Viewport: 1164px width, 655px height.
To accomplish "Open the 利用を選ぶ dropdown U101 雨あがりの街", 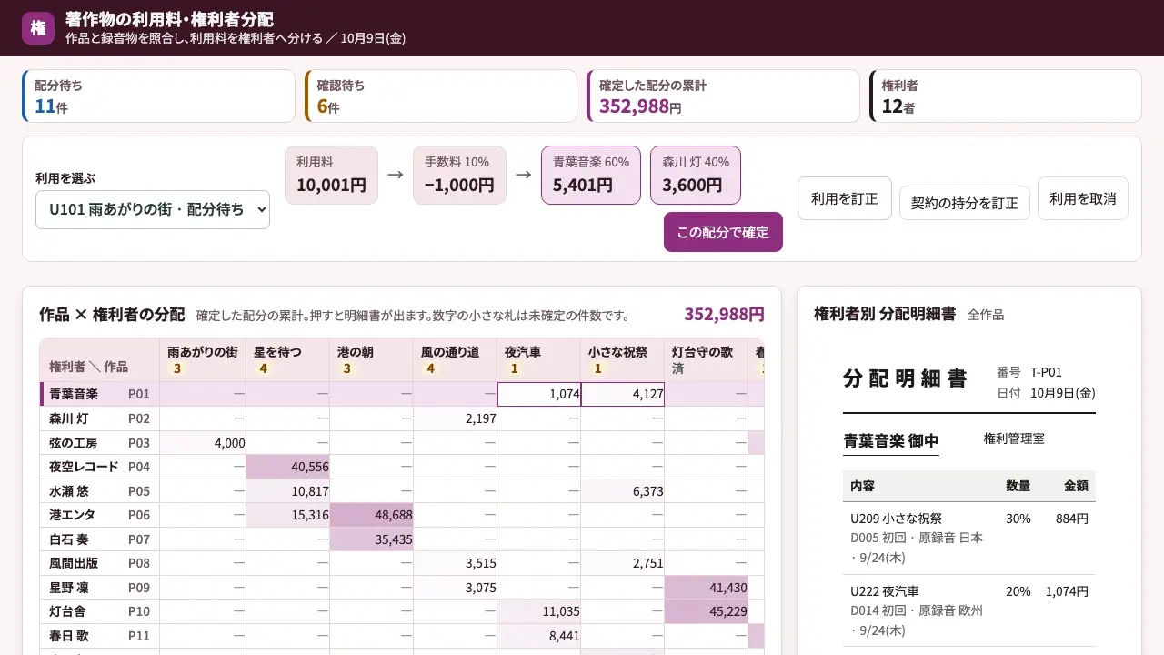I will click(153, 209).
